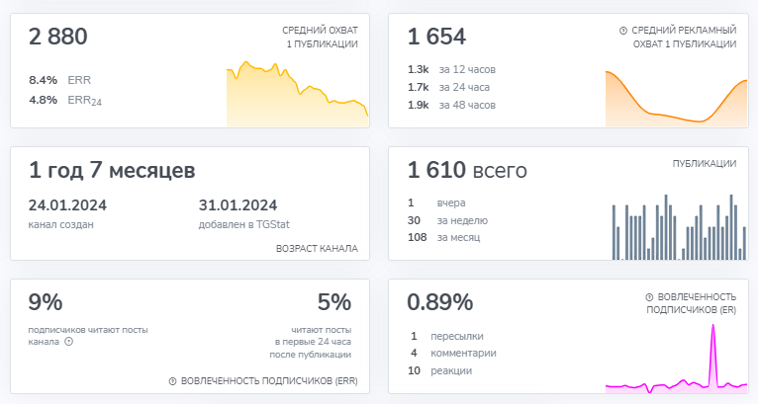Click the yellow average reach chart
This screenshot has height=404, width=758.
pyautogui.click(x=297, y=97)
